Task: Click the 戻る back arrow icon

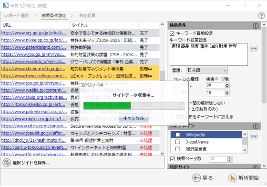Action: tap(196, 178)
